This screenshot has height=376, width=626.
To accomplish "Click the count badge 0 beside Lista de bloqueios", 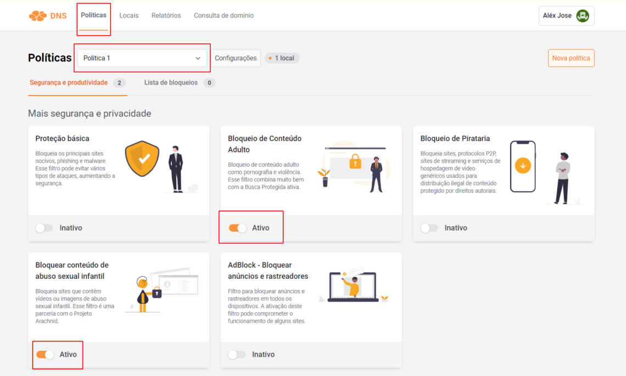I will 209,83.
